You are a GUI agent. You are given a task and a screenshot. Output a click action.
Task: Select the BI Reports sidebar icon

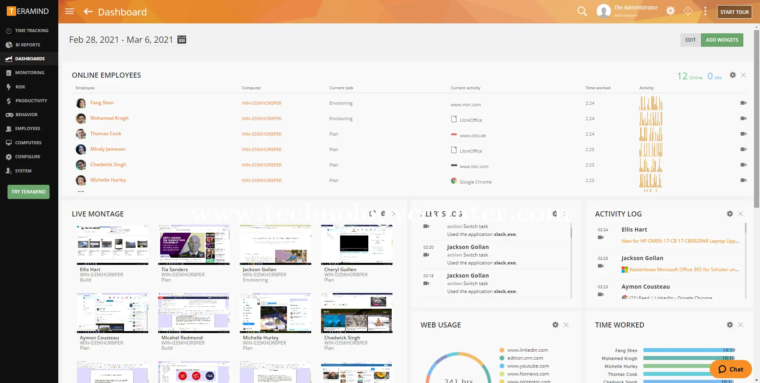[x=8, y=44]
